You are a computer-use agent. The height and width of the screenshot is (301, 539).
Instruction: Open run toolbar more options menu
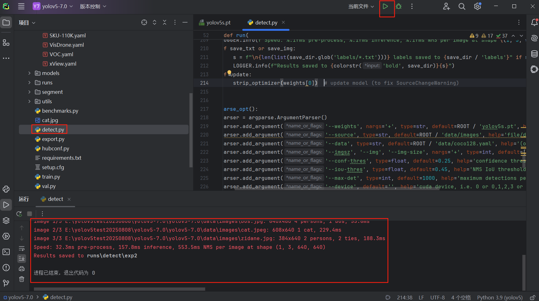(42, 214)
